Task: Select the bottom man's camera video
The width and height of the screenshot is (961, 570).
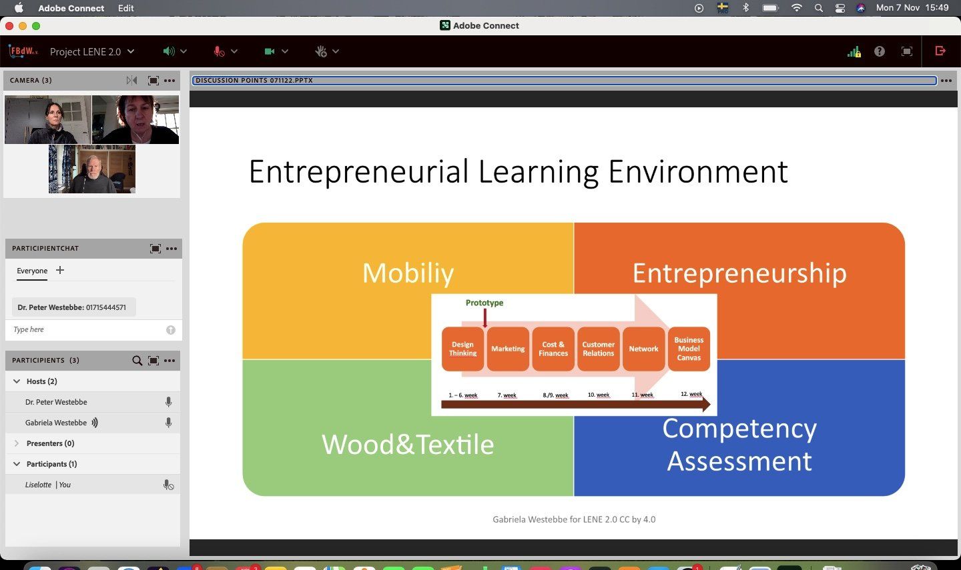Action: pos(92,169)
